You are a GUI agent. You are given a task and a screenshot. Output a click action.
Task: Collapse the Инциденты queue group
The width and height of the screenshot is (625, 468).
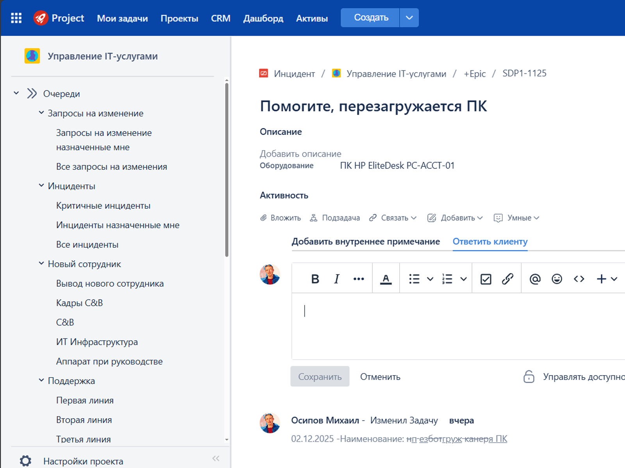coord(41,186)
